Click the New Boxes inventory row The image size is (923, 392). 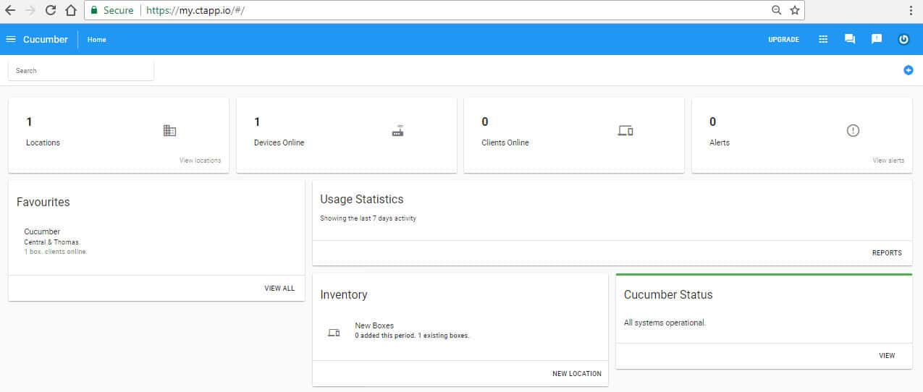pyautogui.click(x=460, y=331)
